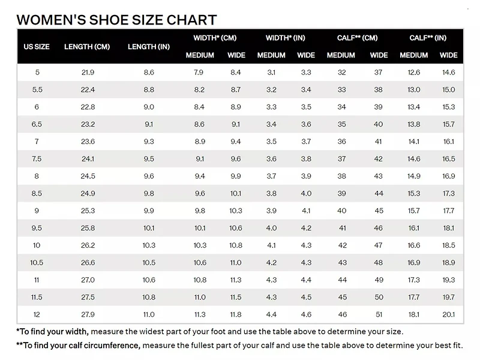
Task: Click the 21.9 length (cm) cell
Action: click(x=88, y=73)
